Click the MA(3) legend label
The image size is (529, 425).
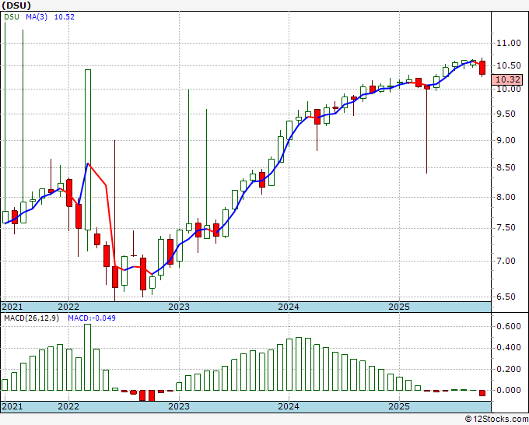(x=37, y=17)
